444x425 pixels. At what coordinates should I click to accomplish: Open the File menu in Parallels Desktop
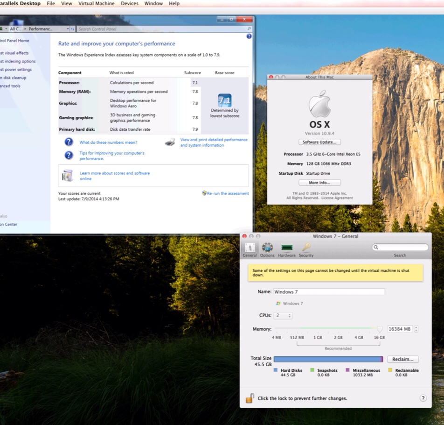pos(51,3)
